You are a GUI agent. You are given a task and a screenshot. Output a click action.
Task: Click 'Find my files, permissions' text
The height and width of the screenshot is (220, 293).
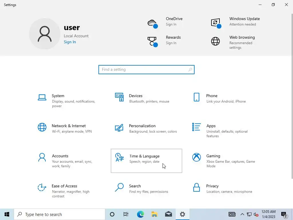click(149, 192)
